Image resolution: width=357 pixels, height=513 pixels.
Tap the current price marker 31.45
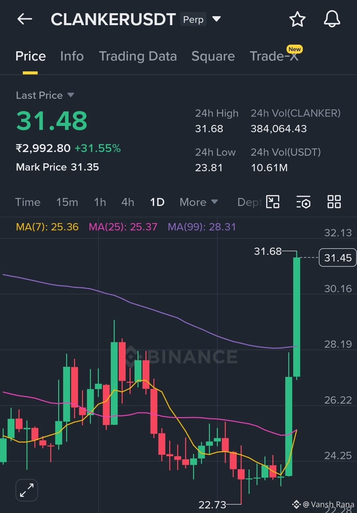pos(337,257)
